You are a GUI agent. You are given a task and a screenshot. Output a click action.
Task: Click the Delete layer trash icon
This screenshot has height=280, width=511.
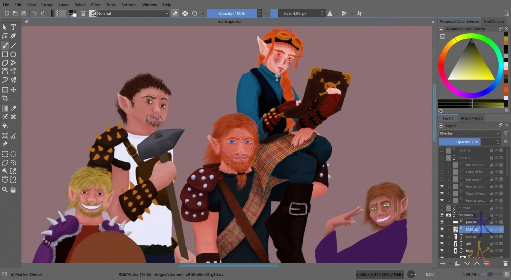pyautogui.click(x=505, y=263)
